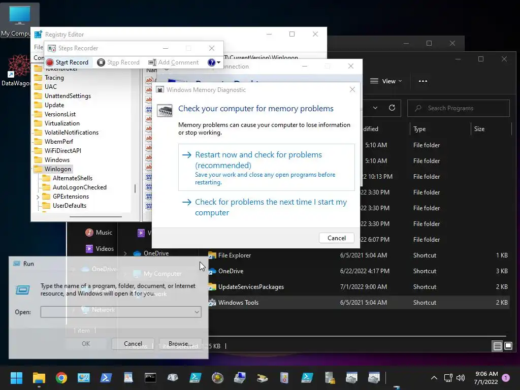Select the Winlogon registry key
Image resolution: width=520 pixels, height=390 pixels.
pyautogui.click(x=58, y=169)
